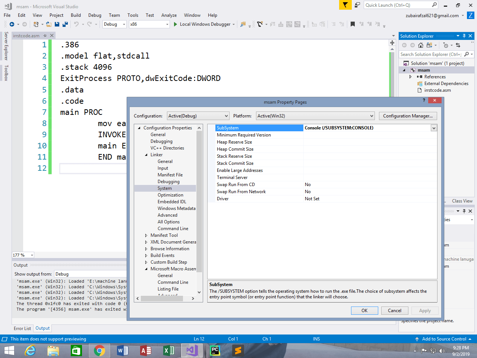Click the OK button in Property Pages
The image size is (477, 358).
tap(364, 311)
